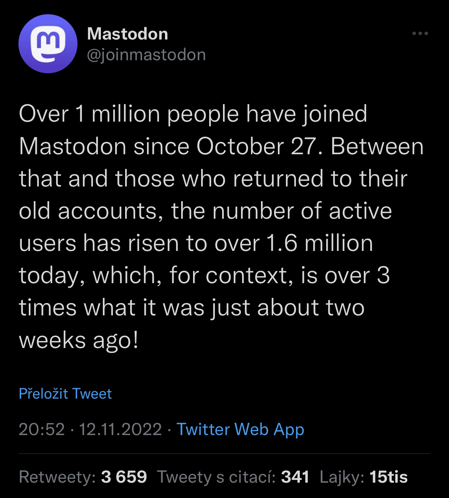Open the 3 659 retweets count
This screenshot has width=449, height=498.
click(124, 477)
